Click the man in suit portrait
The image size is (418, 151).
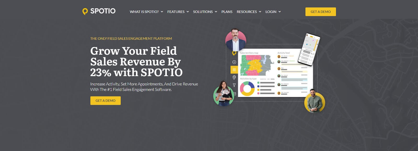click(x=236, y=40)
